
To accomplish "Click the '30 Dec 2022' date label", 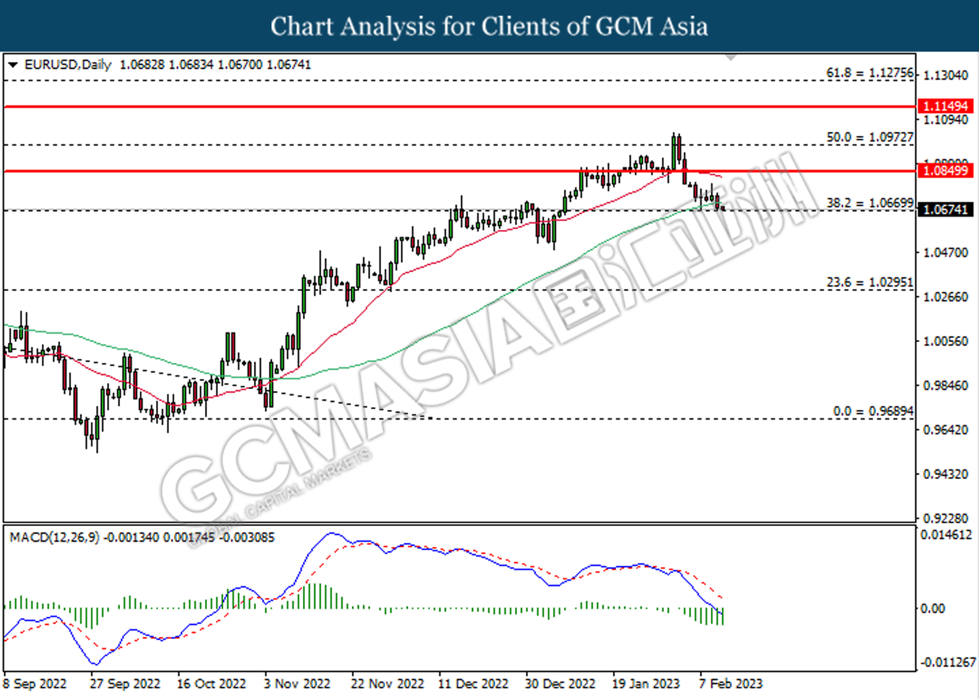I will click(560, 684).
